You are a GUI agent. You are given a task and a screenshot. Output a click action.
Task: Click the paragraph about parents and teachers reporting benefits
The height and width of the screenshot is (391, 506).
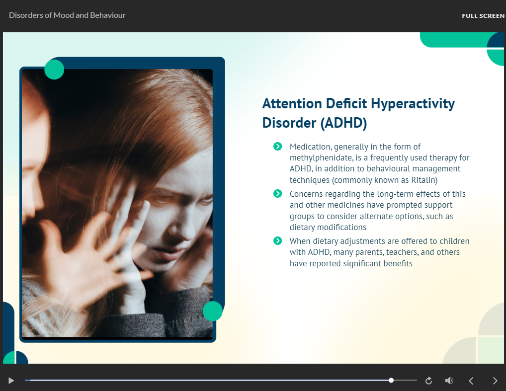pyautogui.click(x=379, y=252)
